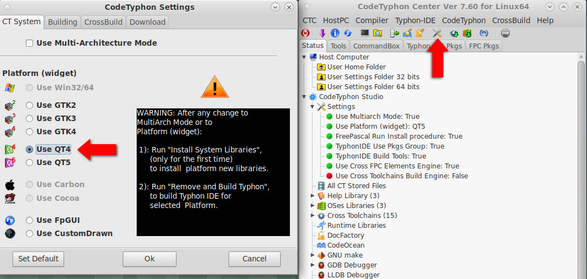Click the LLDB Debugger bug icon

pos(321,275)
